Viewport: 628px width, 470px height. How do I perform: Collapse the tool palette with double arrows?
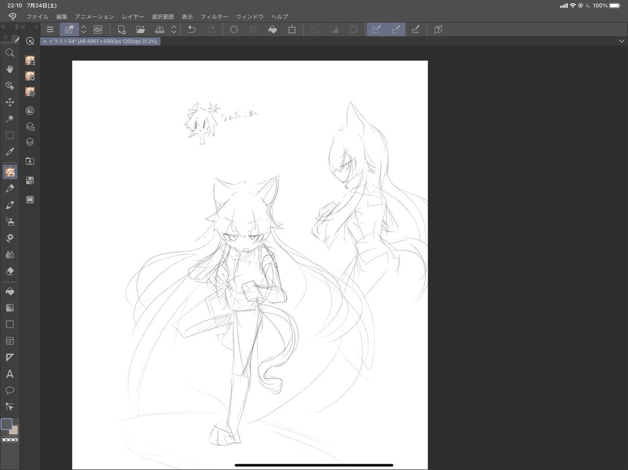pyautogui.click(x=4, y=27)
